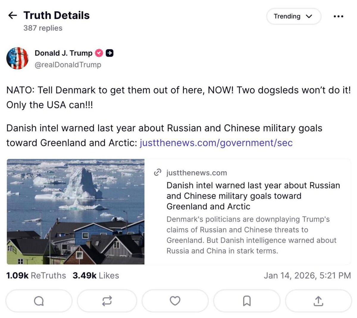Like the post with the heart icon

tap(175, 301)
